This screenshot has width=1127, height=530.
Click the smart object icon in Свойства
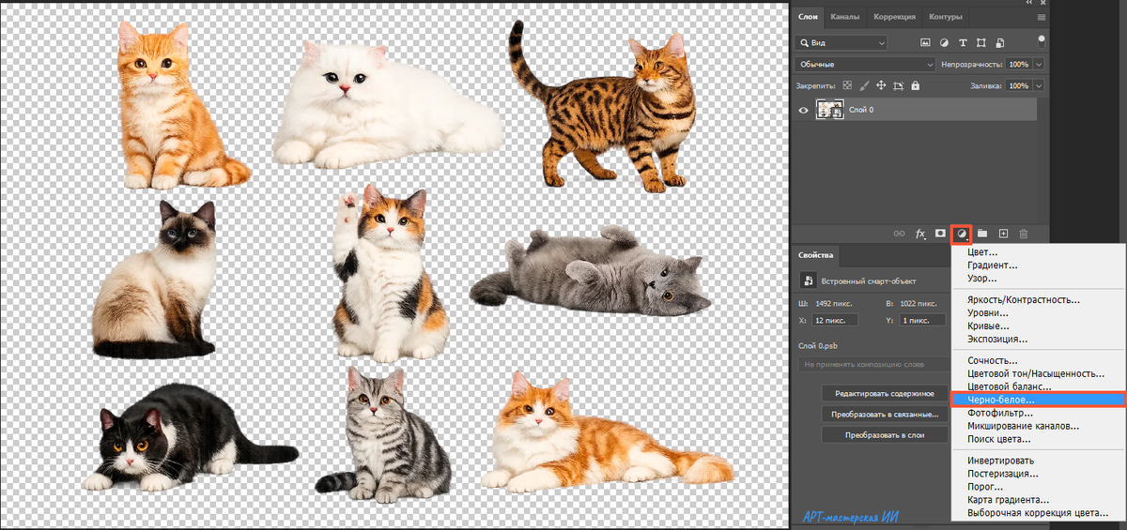pyautogui.click(x=807, y=280)
